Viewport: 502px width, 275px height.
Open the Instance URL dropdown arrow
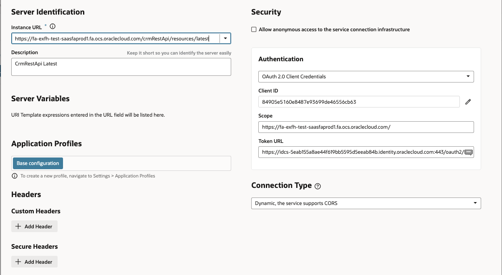225,39
